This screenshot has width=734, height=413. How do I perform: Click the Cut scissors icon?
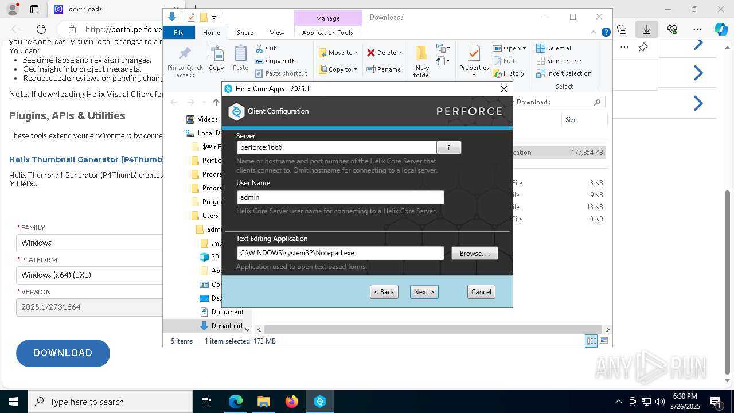pos(259,48)
